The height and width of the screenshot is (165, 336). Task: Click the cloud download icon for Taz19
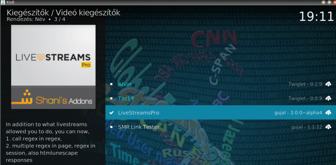coord(328,98)
